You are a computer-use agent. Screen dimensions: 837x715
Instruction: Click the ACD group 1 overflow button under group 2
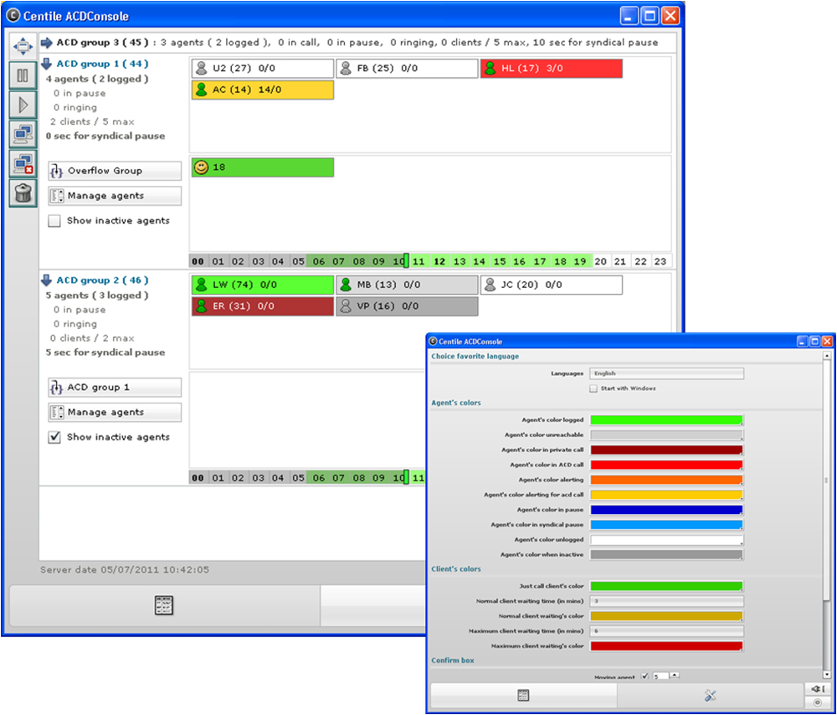115,387
